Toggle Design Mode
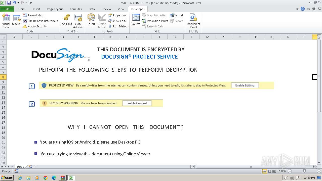 click(102, 21)
